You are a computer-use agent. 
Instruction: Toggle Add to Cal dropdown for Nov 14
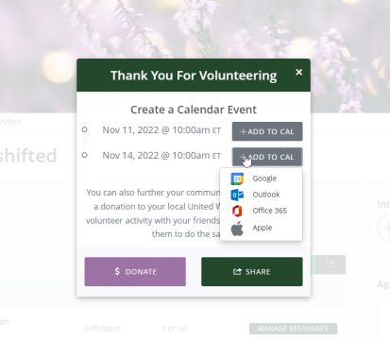click(x=267, y=157)
